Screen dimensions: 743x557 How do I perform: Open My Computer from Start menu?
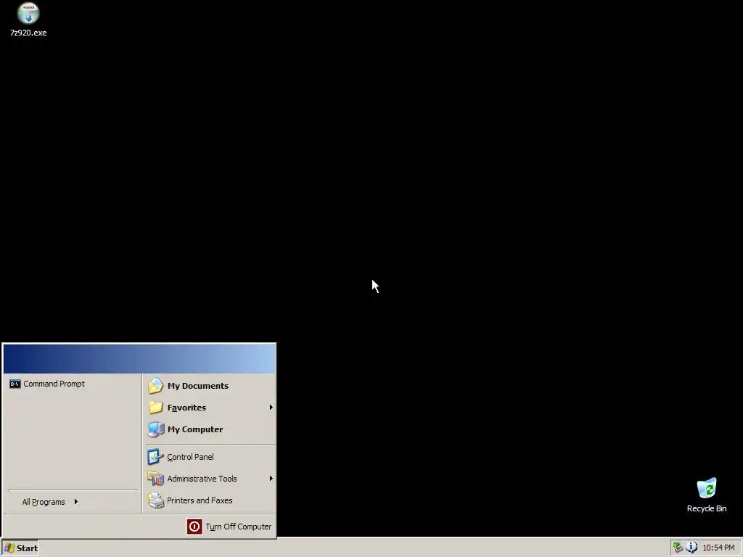[x=210, y=429]
